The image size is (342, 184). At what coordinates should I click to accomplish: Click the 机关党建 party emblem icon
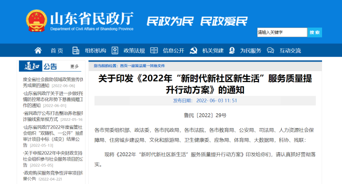[x=193, y=51]
